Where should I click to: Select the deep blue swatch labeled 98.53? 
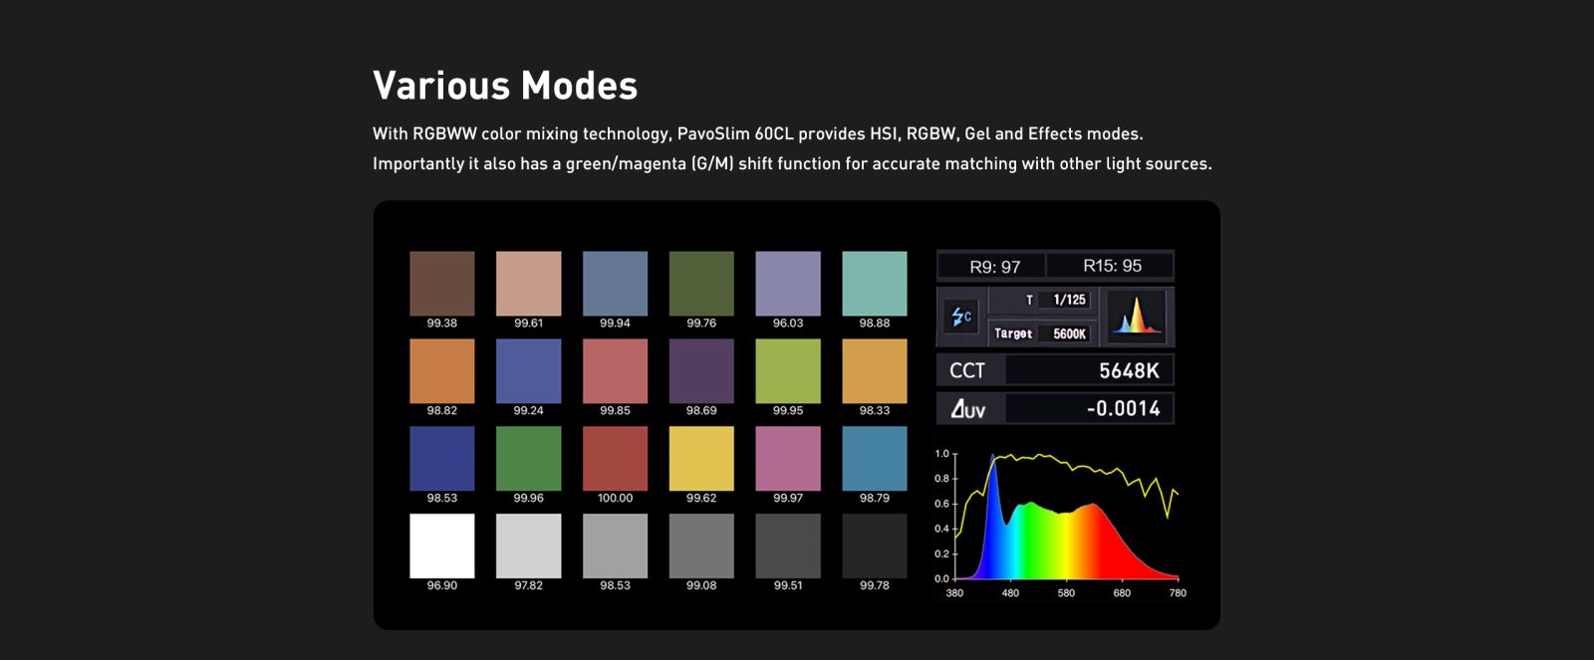[x=442, y=459]
